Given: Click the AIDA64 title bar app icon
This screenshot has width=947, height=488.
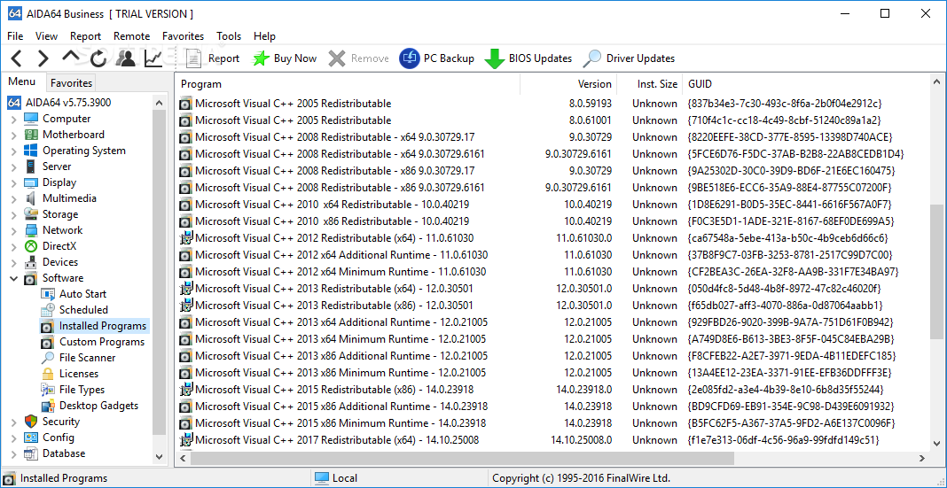Looking at the screenshot, I should tap(16, 13).
